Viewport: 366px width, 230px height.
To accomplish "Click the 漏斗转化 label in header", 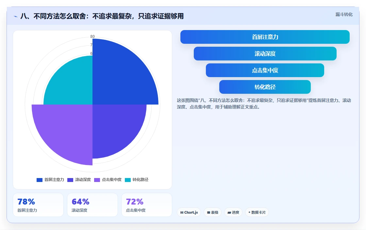I will [344, 14].
